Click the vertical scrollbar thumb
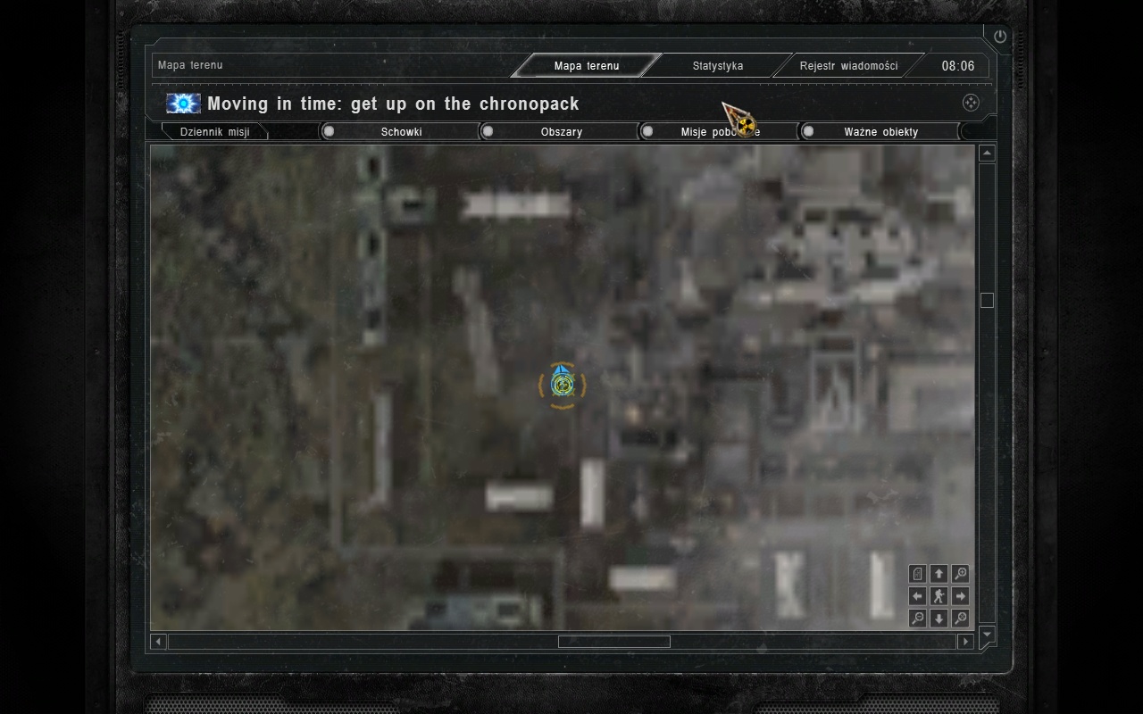This screenshot has width=1143, height=714. [x=987, y=300]
